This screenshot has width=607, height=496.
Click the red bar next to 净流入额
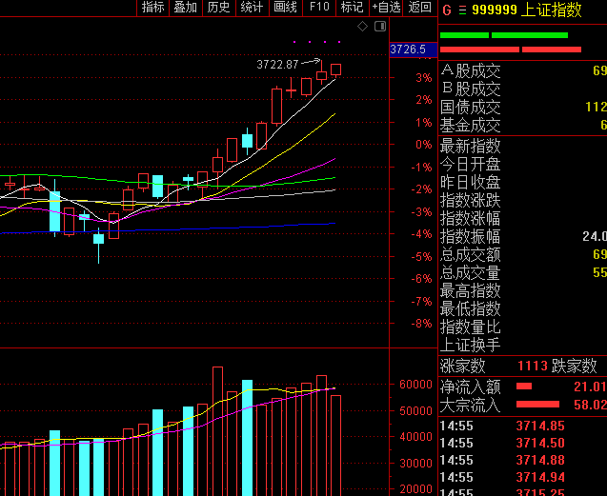(x=523, y=387)
